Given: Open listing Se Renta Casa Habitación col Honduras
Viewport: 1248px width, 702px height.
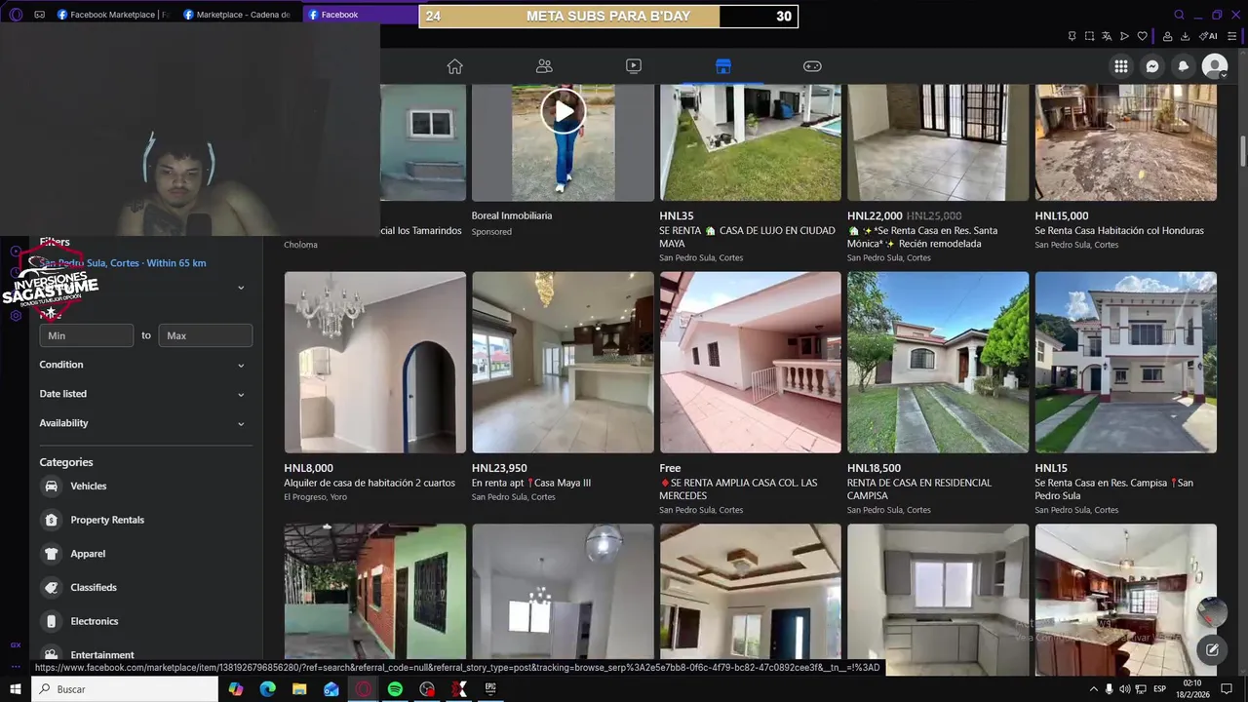Looking at the screenshot, I should [1119, 231].
